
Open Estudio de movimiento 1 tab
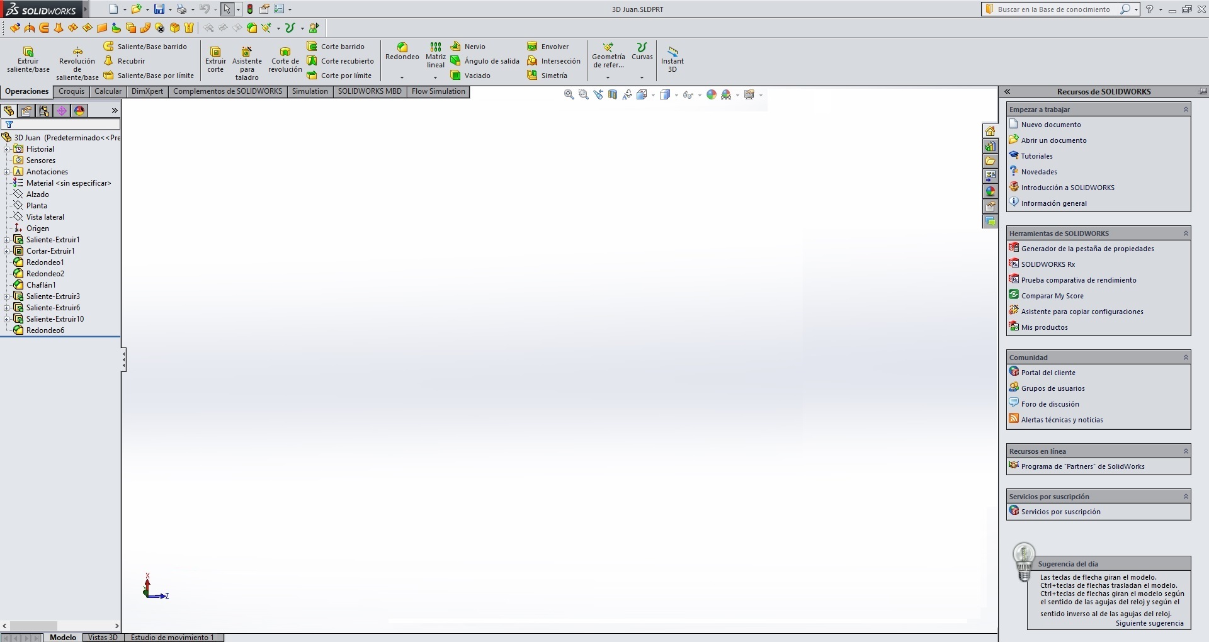173,637
